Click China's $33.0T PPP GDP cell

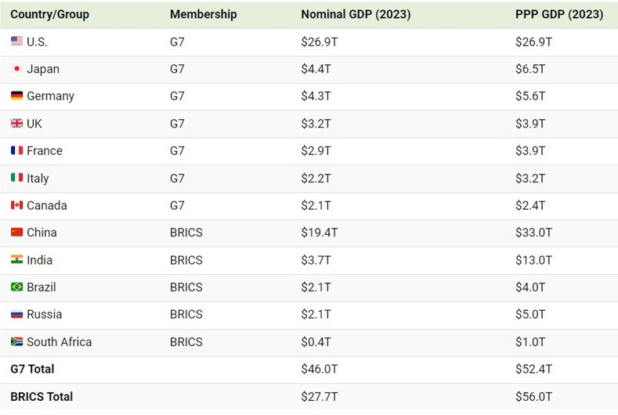click(533, 233)
